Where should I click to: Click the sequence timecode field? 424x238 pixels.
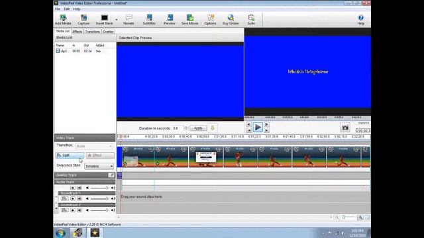coord(363,131)
